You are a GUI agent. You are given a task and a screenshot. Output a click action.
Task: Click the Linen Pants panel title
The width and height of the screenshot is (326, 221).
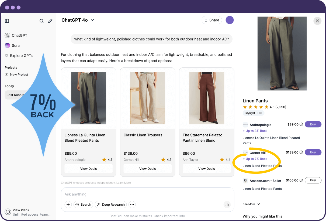coord(255,101)
